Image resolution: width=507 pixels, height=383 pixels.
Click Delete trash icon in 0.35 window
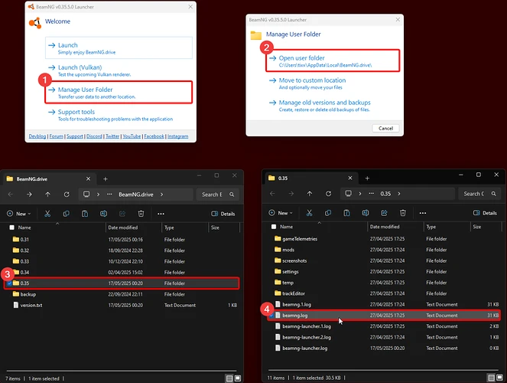tap(403, 213)
